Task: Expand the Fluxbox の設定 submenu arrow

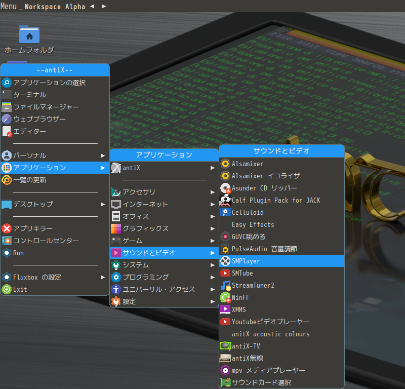Action: pos(103,277)
